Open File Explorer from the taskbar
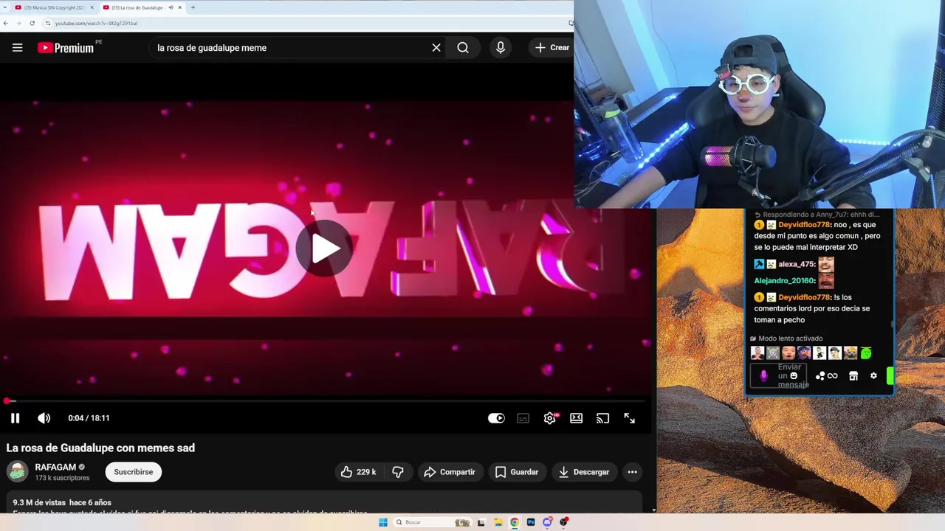945x531 pixels. 498,522
